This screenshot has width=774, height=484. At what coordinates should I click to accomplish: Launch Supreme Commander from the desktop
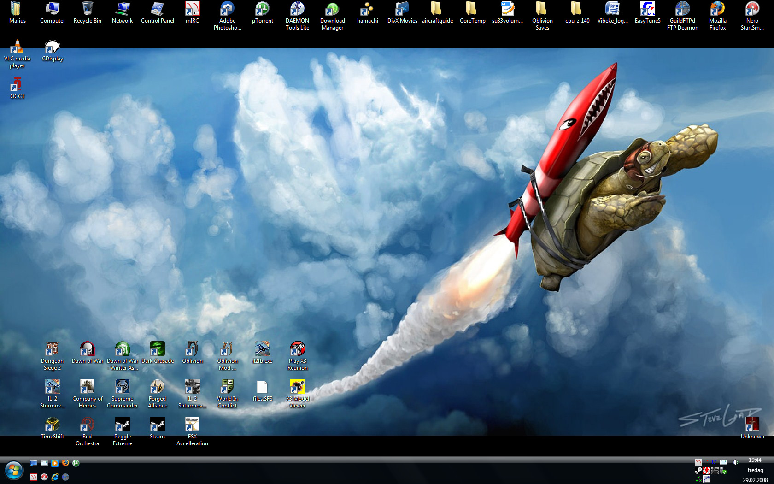pos(122,387)
